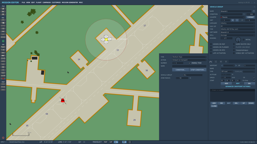Click the COMBAT button

tap(250, 17)
